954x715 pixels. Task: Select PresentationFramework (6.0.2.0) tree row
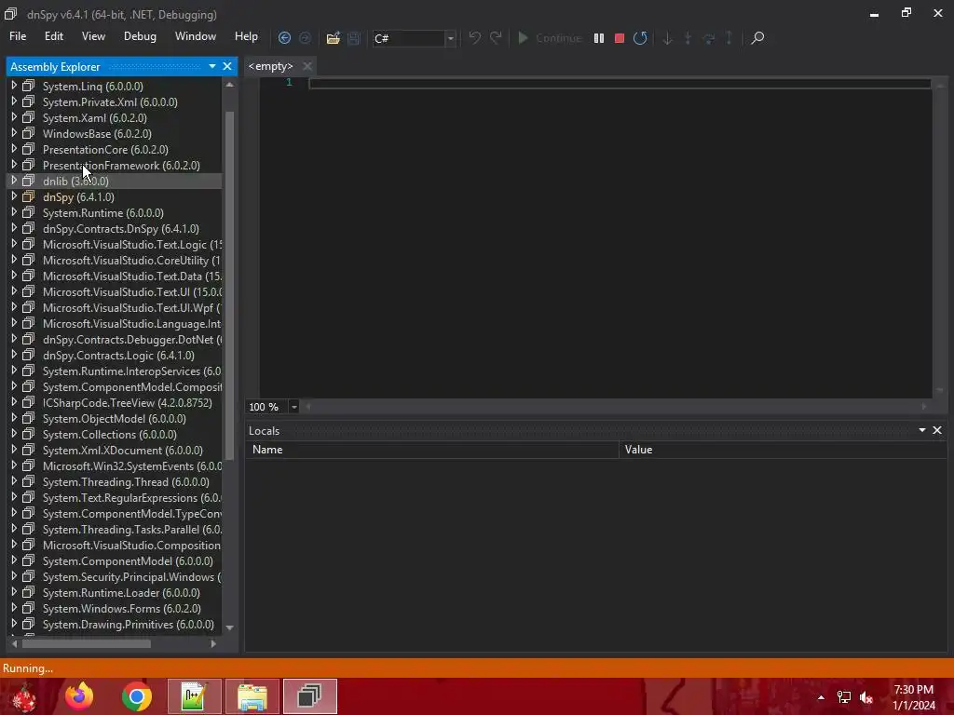coord(115,166)
